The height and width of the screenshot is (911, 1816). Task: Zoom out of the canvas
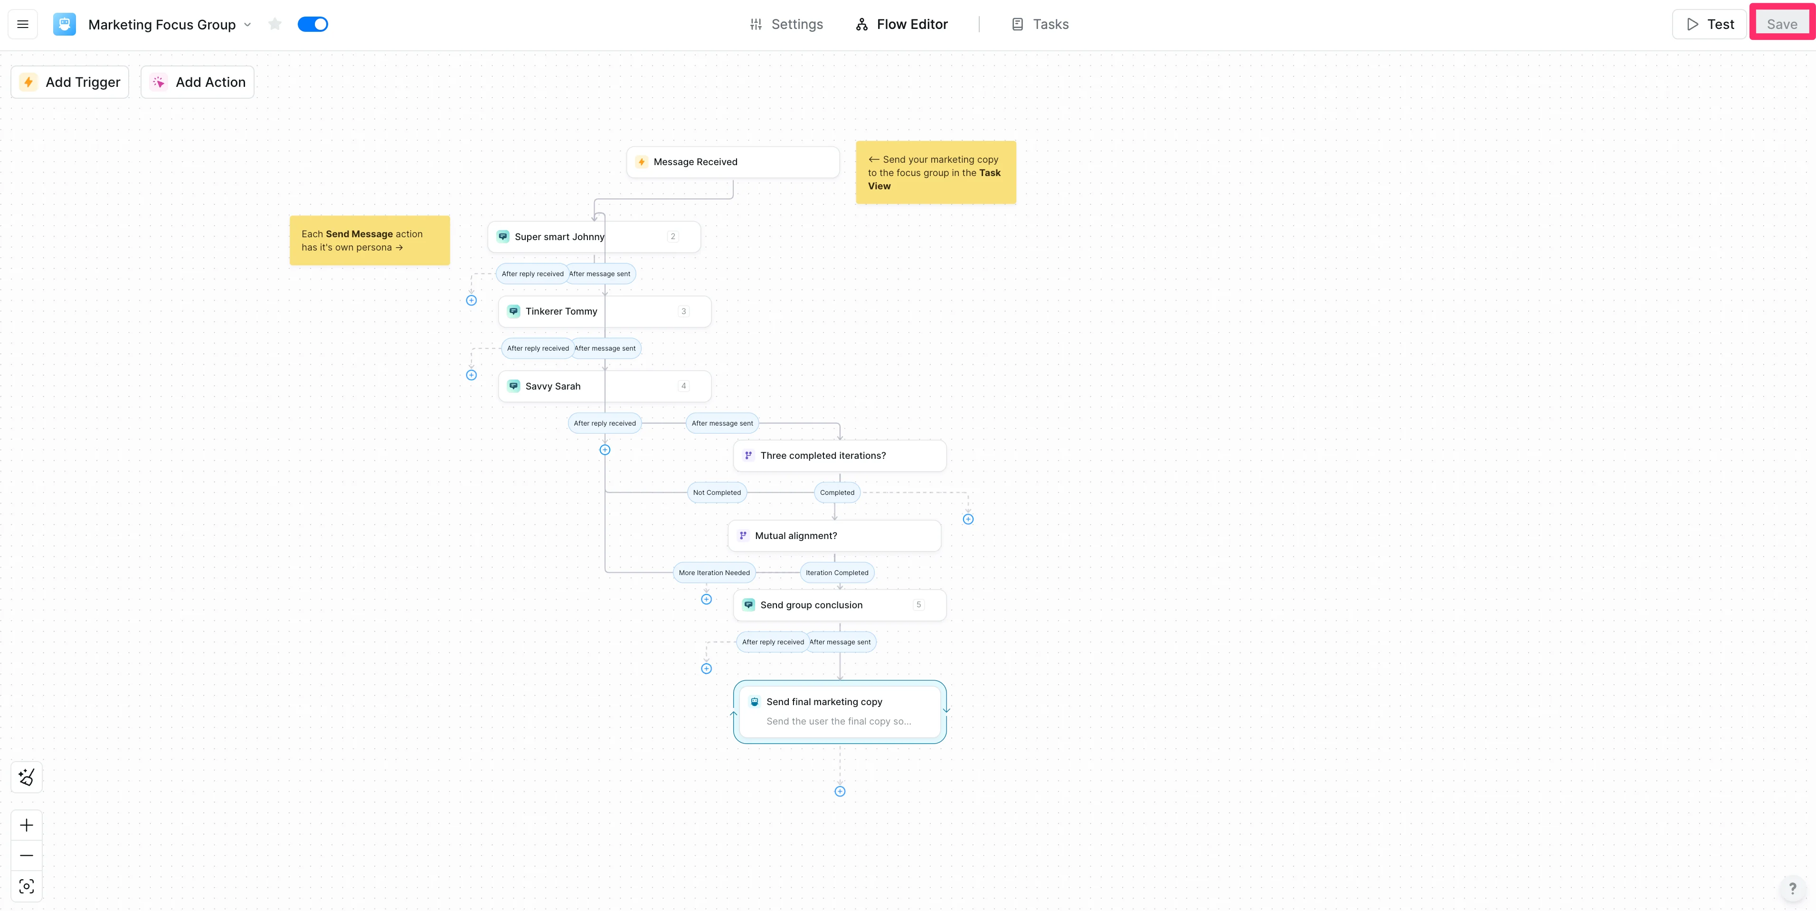click(x=27, y=855)
